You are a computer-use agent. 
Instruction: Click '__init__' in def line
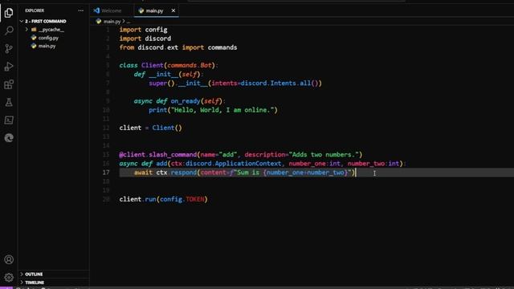click(x=164, y=74)
